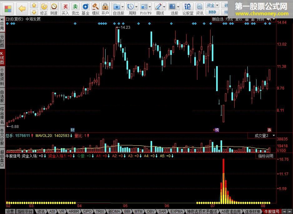Expand the 自选股 dropdown arrow
Image resolution: width=293 pixels, height=214 pixels.
(122, 7)
